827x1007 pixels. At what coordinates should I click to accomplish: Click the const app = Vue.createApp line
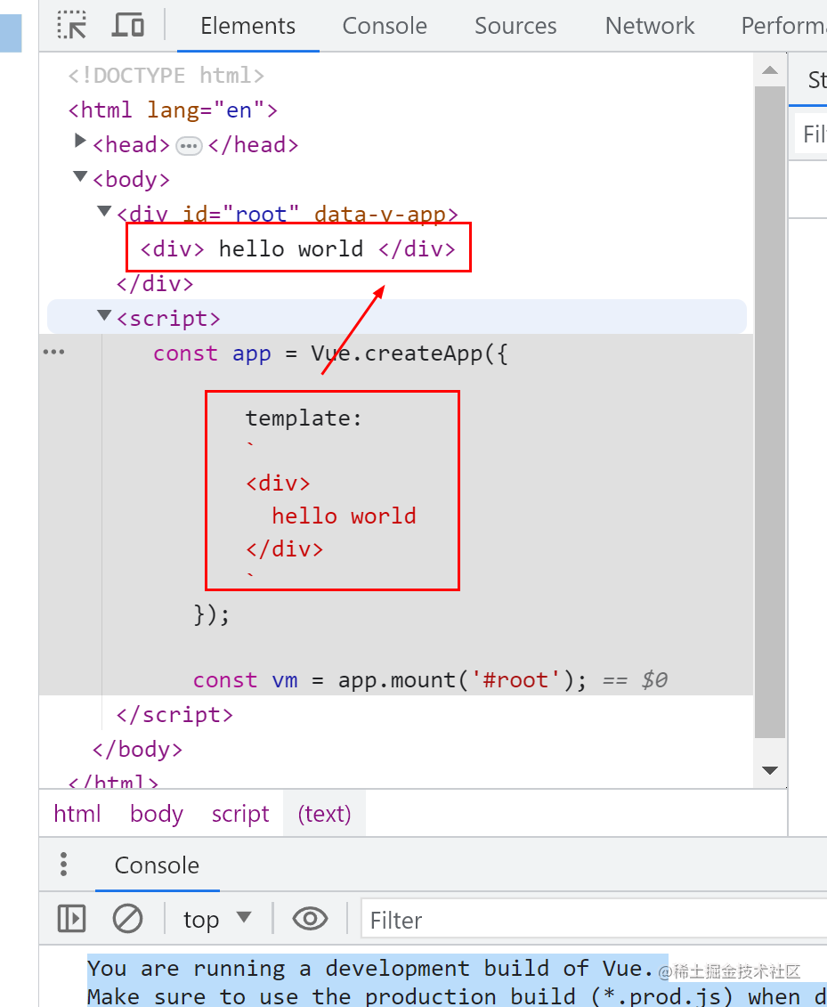pos(330,353)
